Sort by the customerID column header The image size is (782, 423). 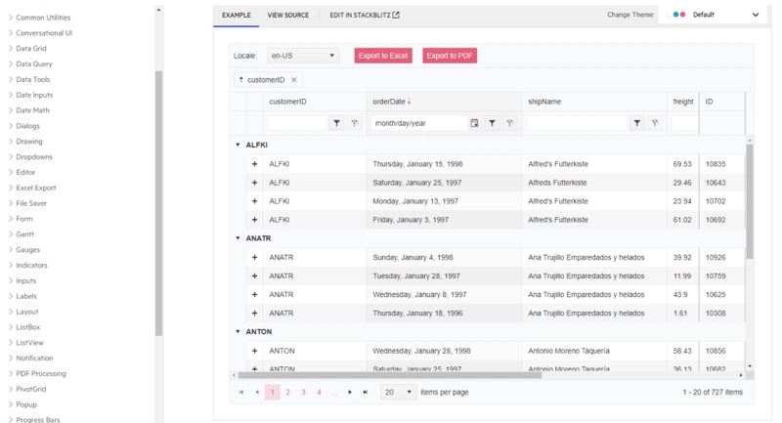(x=287, y=102)
